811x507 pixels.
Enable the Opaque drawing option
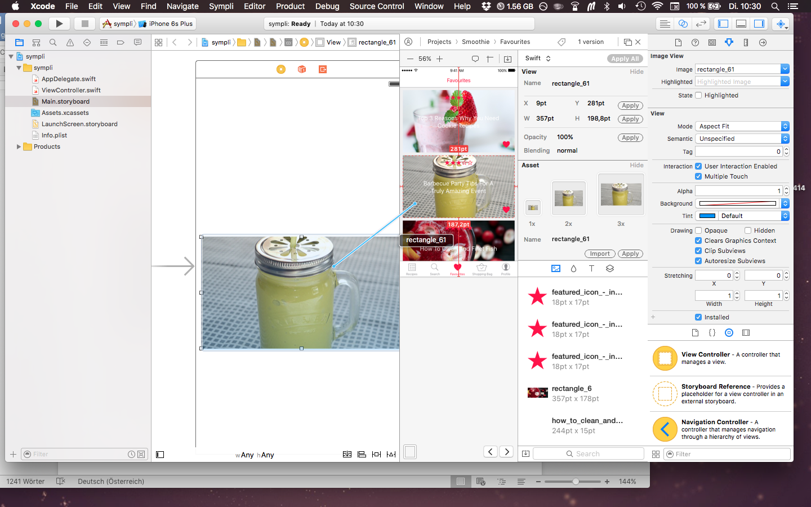[698, 230]
